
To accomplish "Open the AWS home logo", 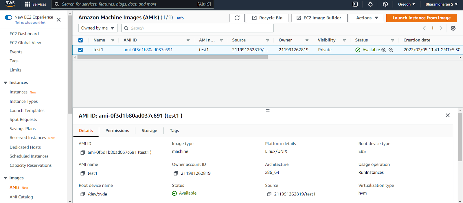I will pyautogui.click(x=10, y=4).
